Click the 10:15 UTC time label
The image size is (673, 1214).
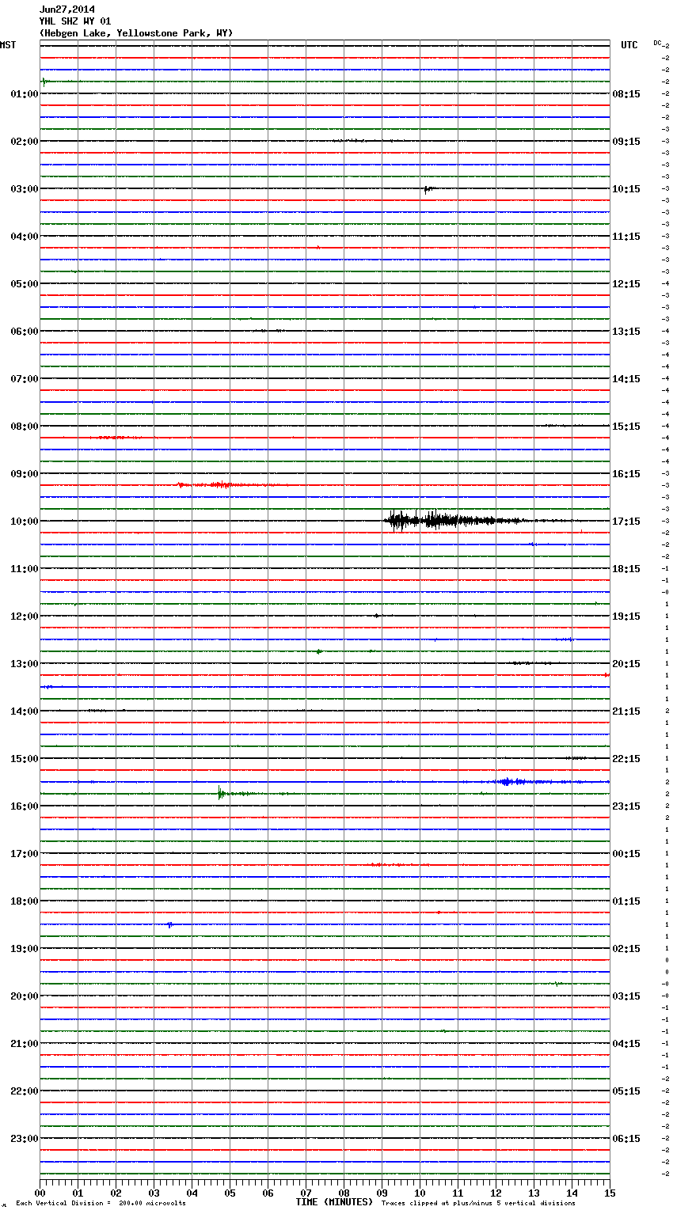point(626,189)
